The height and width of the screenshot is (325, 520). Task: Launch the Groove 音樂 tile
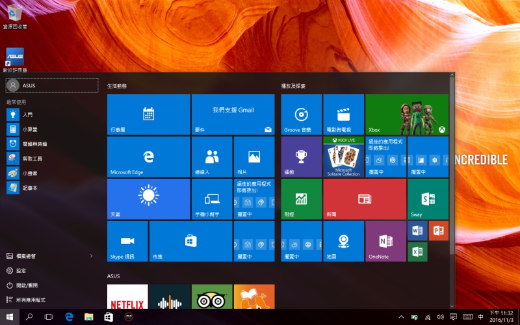tap(301, 114)
